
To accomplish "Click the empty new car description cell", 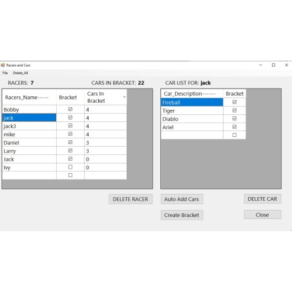I will [x=192, y=135].
